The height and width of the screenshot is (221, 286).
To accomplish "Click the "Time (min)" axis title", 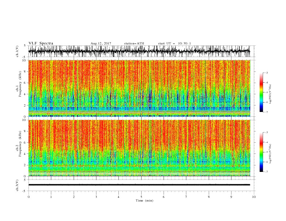I will [144, 200].
